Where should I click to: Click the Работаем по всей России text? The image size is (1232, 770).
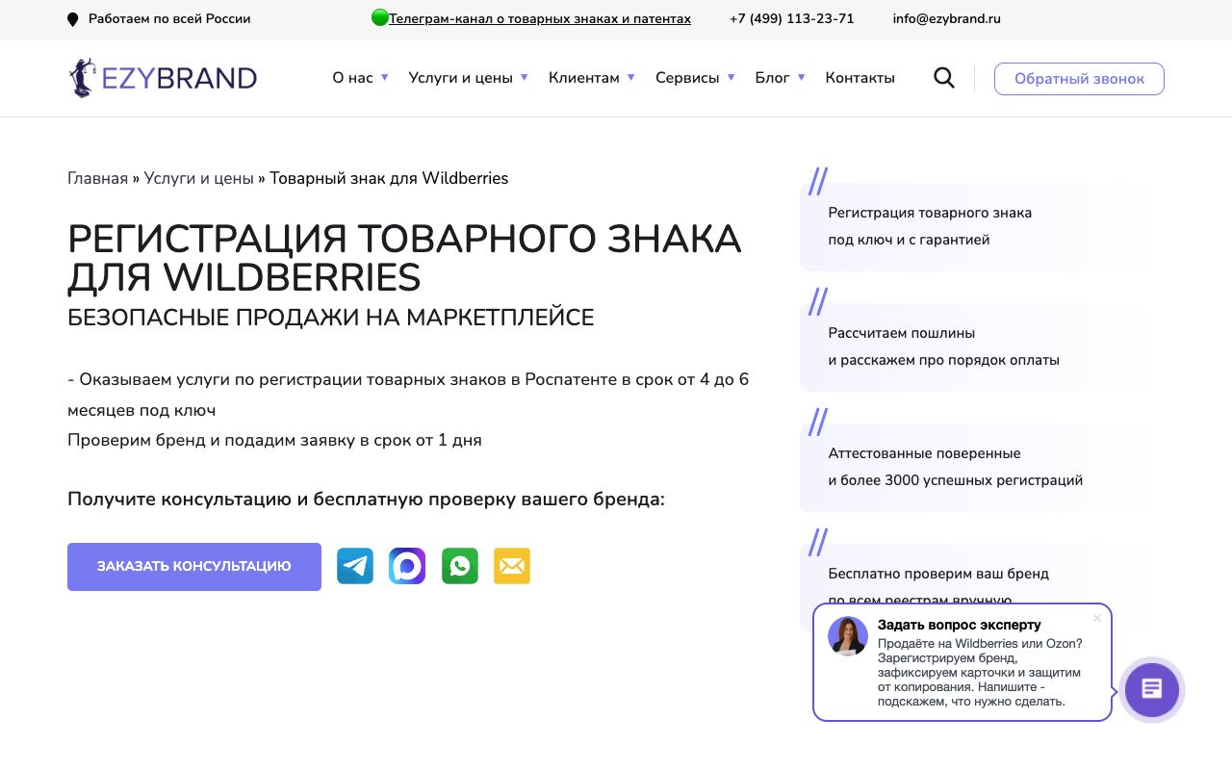pos(169,19)
